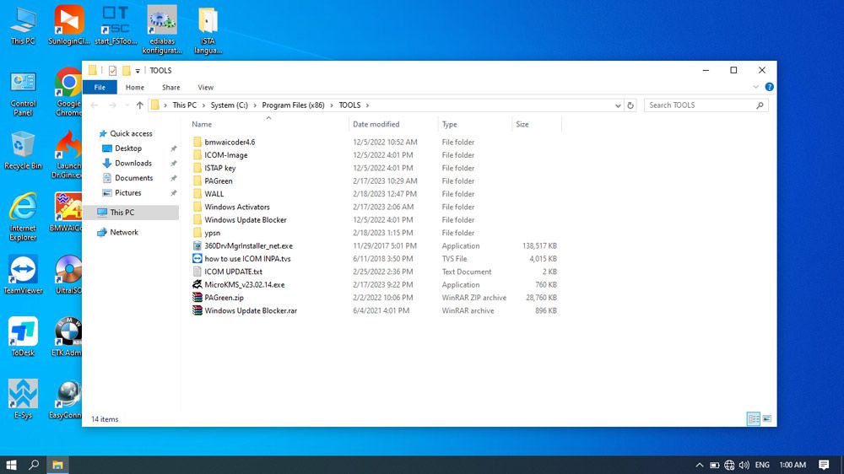Open the TeamViewer desktop shortcut
Viewport: 844px width, 474px height.
23,274
